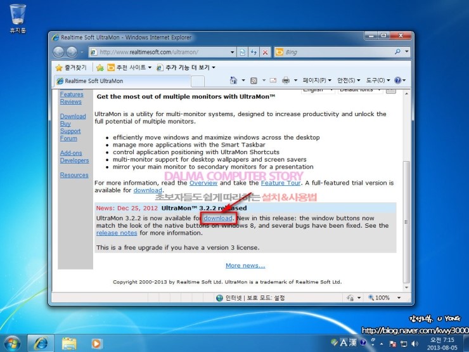
Task: Click the Read Mail envelope icon
Action: 273,81
